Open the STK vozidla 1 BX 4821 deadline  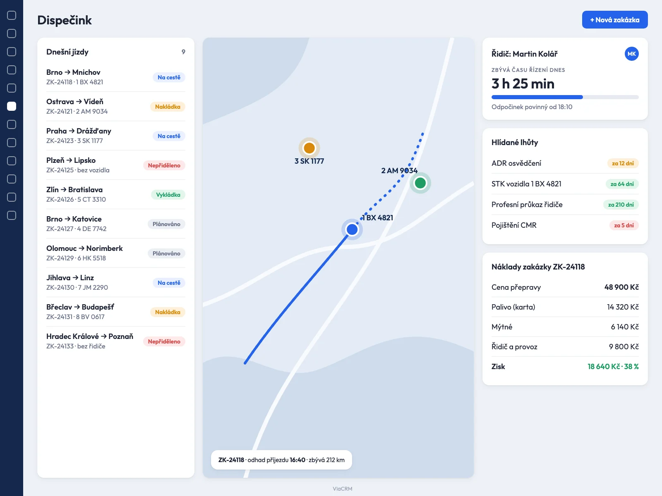565,184
